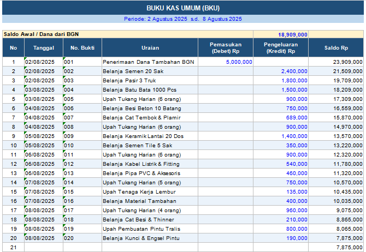Click the credit amount 960,000
The image size is (366, 252).
coord(281,210)
